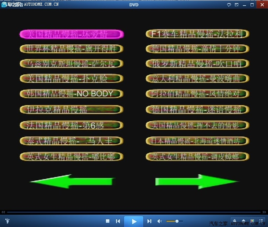
Task: Select 伊拉克精品慢摇 menu entry
Action: point(72,110)
